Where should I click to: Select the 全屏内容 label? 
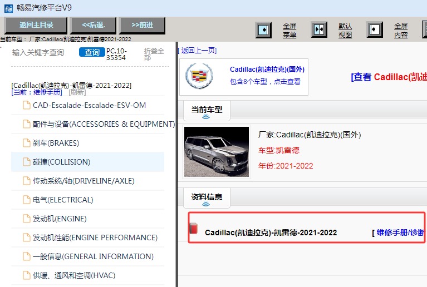401,30
